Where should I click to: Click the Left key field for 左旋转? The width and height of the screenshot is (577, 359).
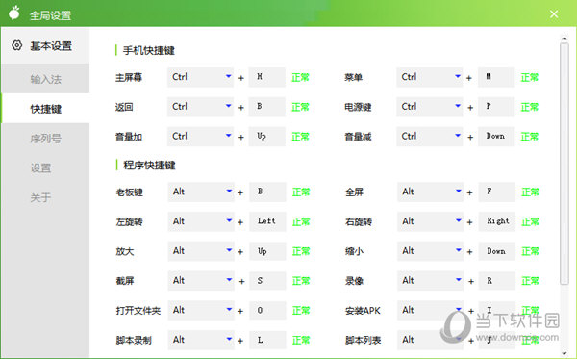click(267, 221)
